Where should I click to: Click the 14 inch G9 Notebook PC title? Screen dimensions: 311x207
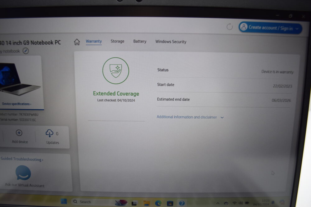(x=30, y=43)
